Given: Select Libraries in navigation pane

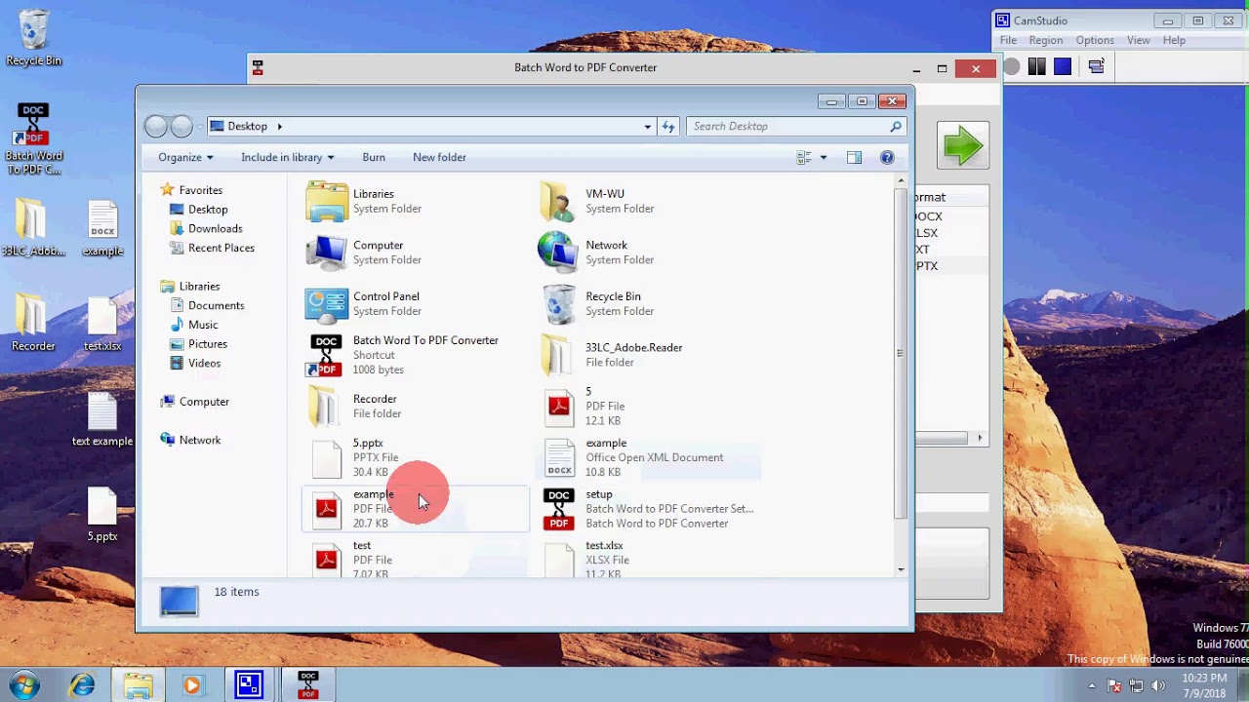Looking at the screenshot, I should click(x=190, y=286).
